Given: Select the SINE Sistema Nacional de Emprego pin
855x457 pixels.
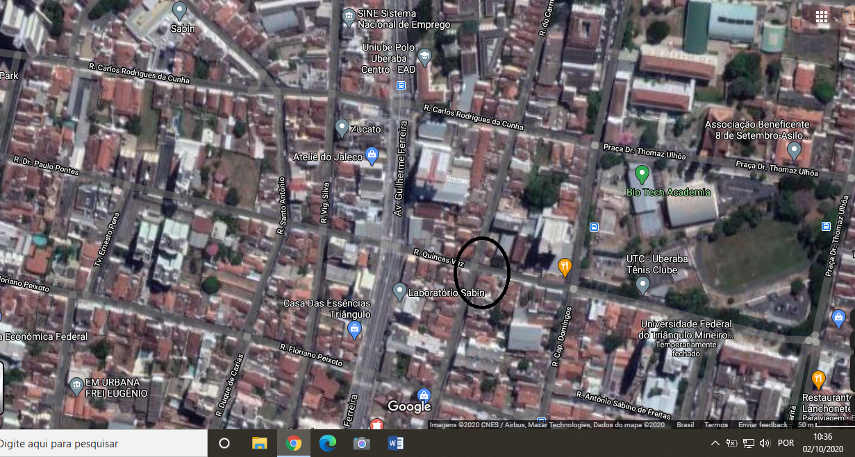Looking at the screenshot, I should click(349, 17).
